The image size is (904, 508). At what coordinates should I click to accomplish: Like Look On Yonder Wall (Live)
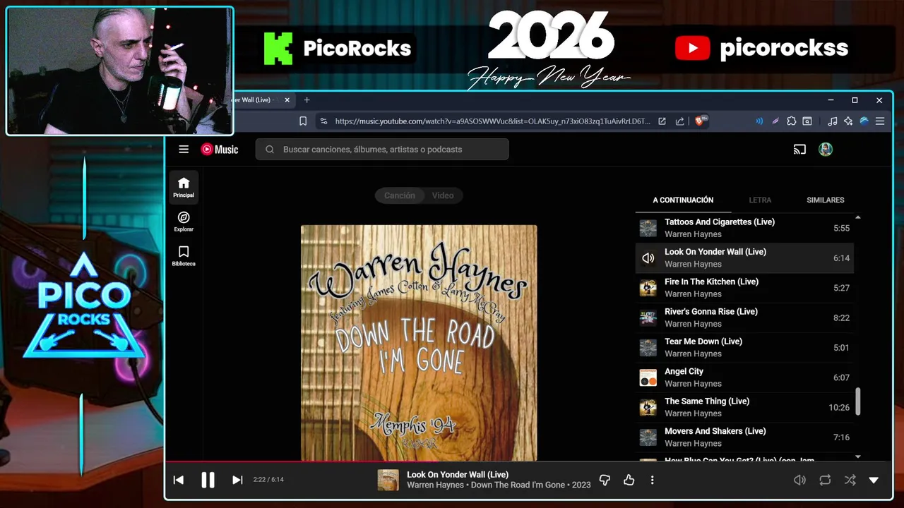pos(629,480)
